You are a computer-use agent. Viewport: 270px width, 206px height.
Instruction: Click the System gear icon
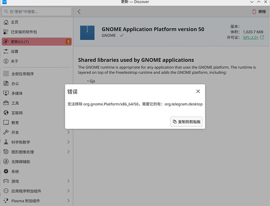click(x=6, y=171)
